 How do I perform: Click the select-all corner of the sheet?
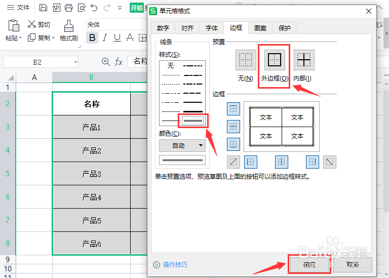[x=10, y=77]
